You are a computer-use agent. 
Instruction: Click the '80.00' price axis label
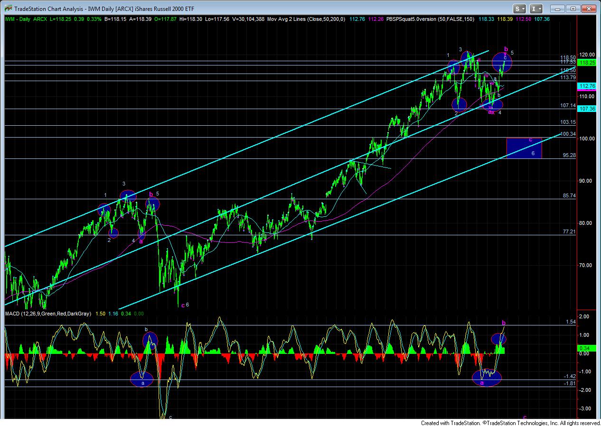[586, 223]
